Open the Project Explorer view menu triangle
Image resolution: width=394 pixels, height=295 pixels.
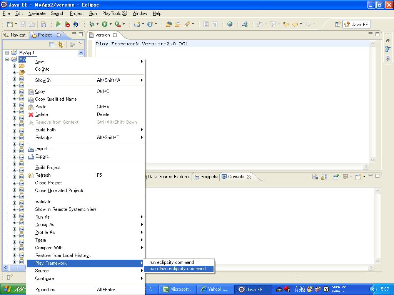click(81, 43)
